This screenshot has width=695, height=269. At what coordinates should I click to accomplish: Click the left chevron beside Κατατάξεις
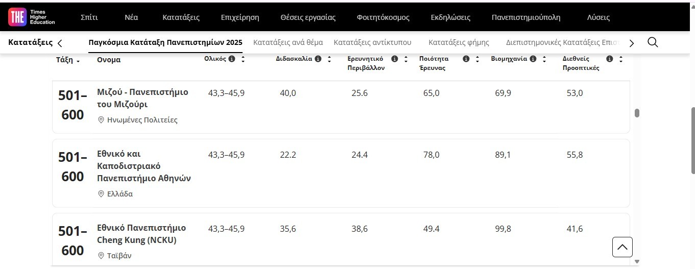[60, 43]
